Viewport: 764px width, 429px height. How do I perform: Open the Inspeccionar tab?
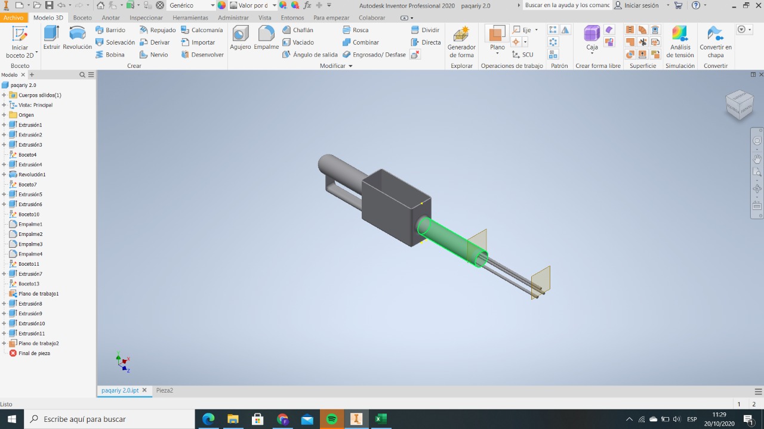click(146, 18)
